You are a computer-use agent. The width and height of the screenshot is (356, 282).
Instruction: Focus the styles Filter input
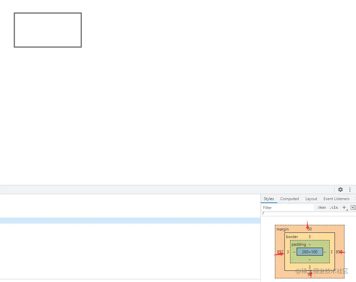[x=288, y=207]
